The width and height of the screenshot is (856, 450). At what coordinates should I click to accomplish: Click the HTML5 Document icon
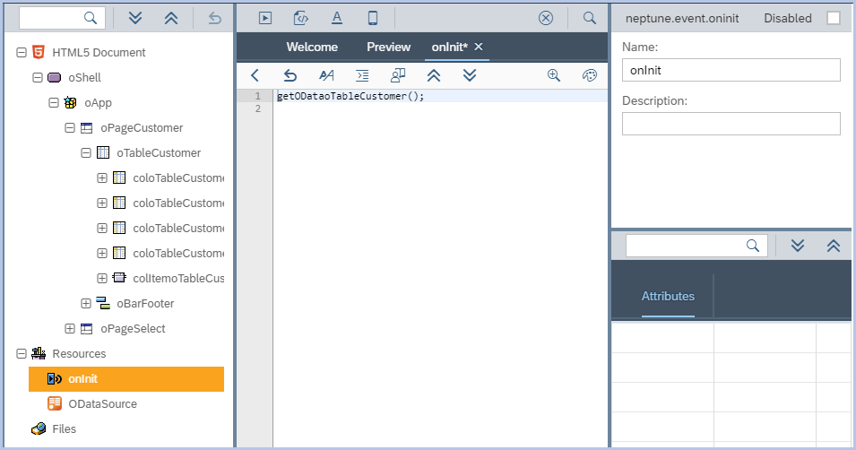pos(39,52)
